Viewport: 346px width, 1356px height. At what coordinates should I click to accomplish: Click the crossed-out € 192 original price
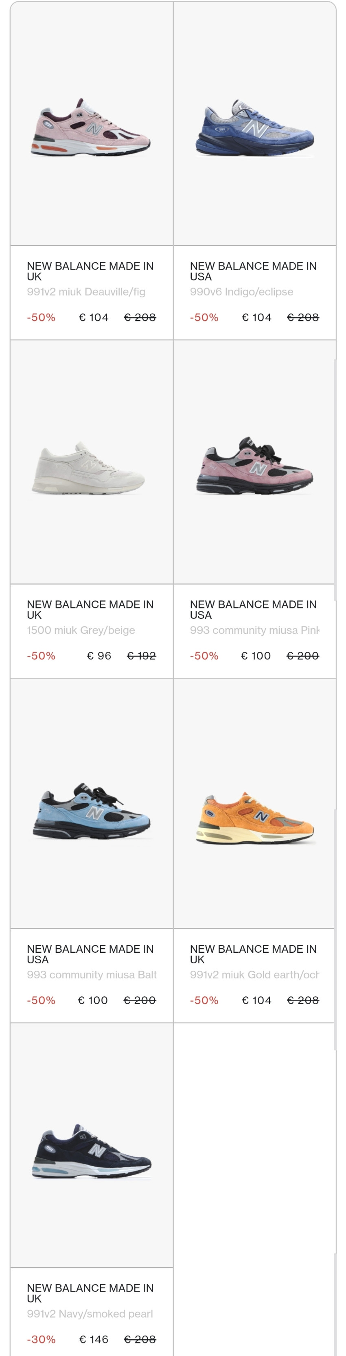click(x=141, y=656)
